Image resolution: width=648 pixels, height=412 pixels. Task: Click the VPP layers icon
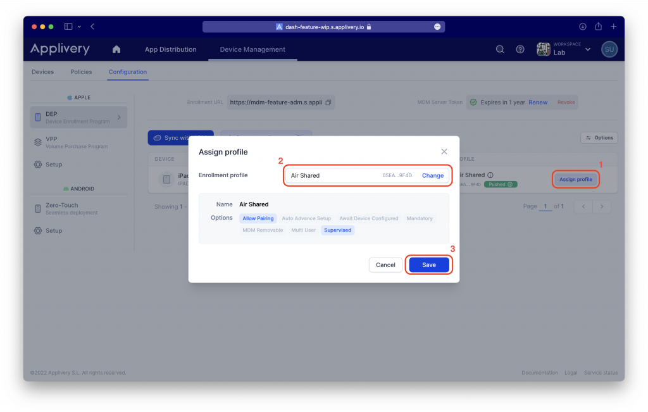pyautogui.click(x=37, y=142)
